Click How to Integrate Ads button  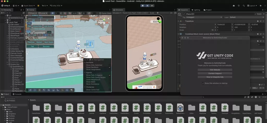pyautogui.click(x=215, y=77)
